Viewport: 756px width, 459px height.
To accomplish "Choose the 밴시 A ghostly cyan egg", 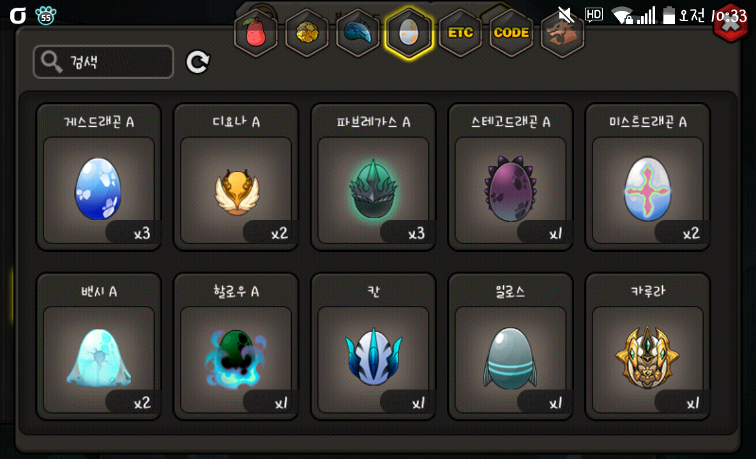I will pyautogui.click(x=99, y=346).
